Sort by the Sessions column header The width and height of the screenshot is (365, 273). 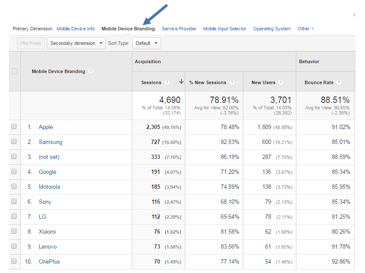151,82
